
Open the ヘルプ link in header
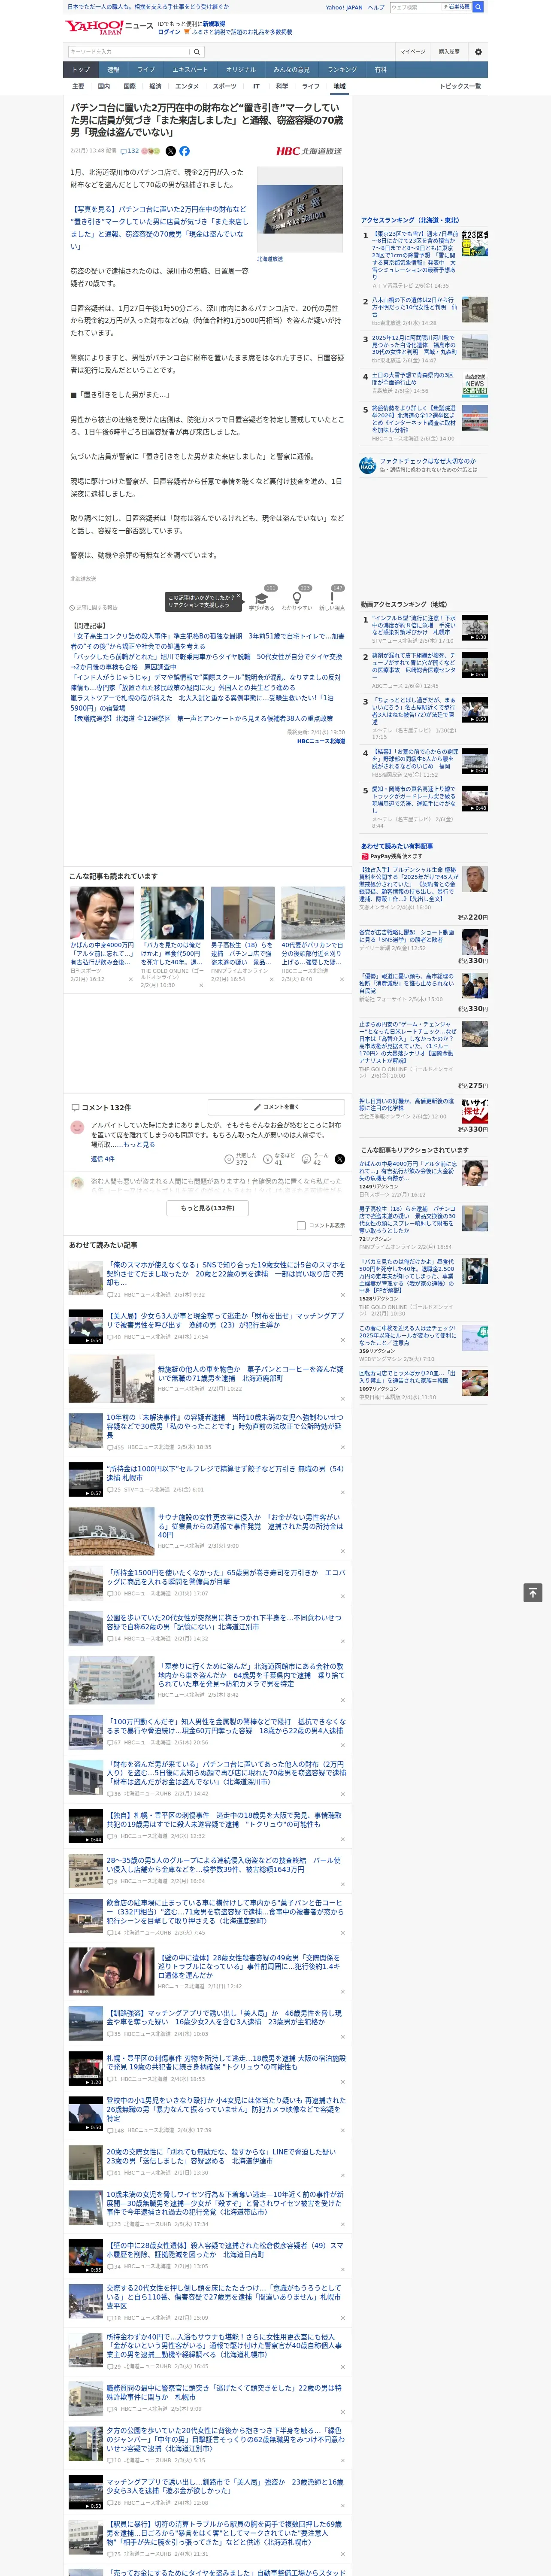[375, 7]
